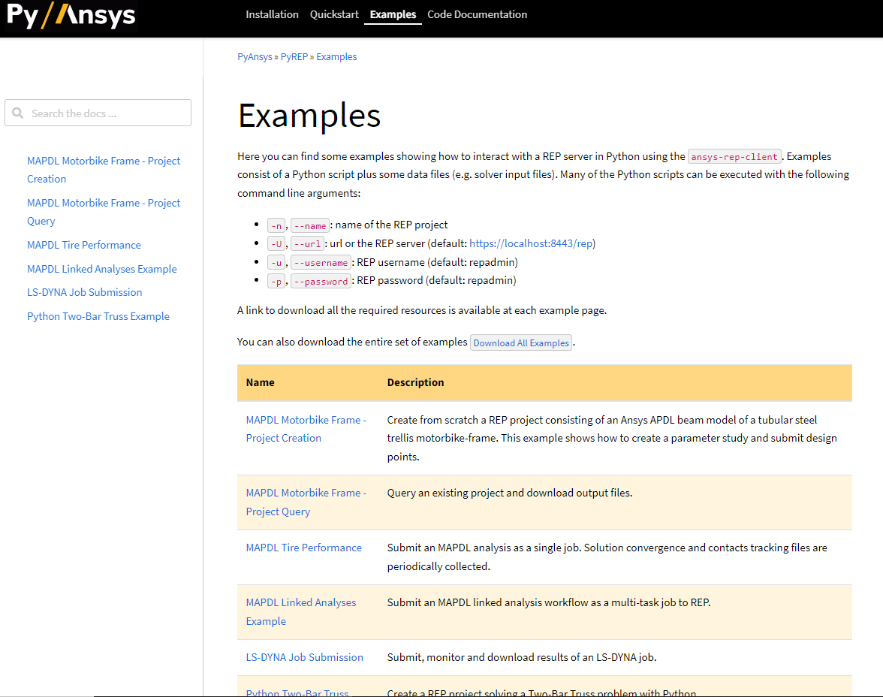Select the Examples nav tab
This screenshot has width=883, height=697.
[393, 15]
